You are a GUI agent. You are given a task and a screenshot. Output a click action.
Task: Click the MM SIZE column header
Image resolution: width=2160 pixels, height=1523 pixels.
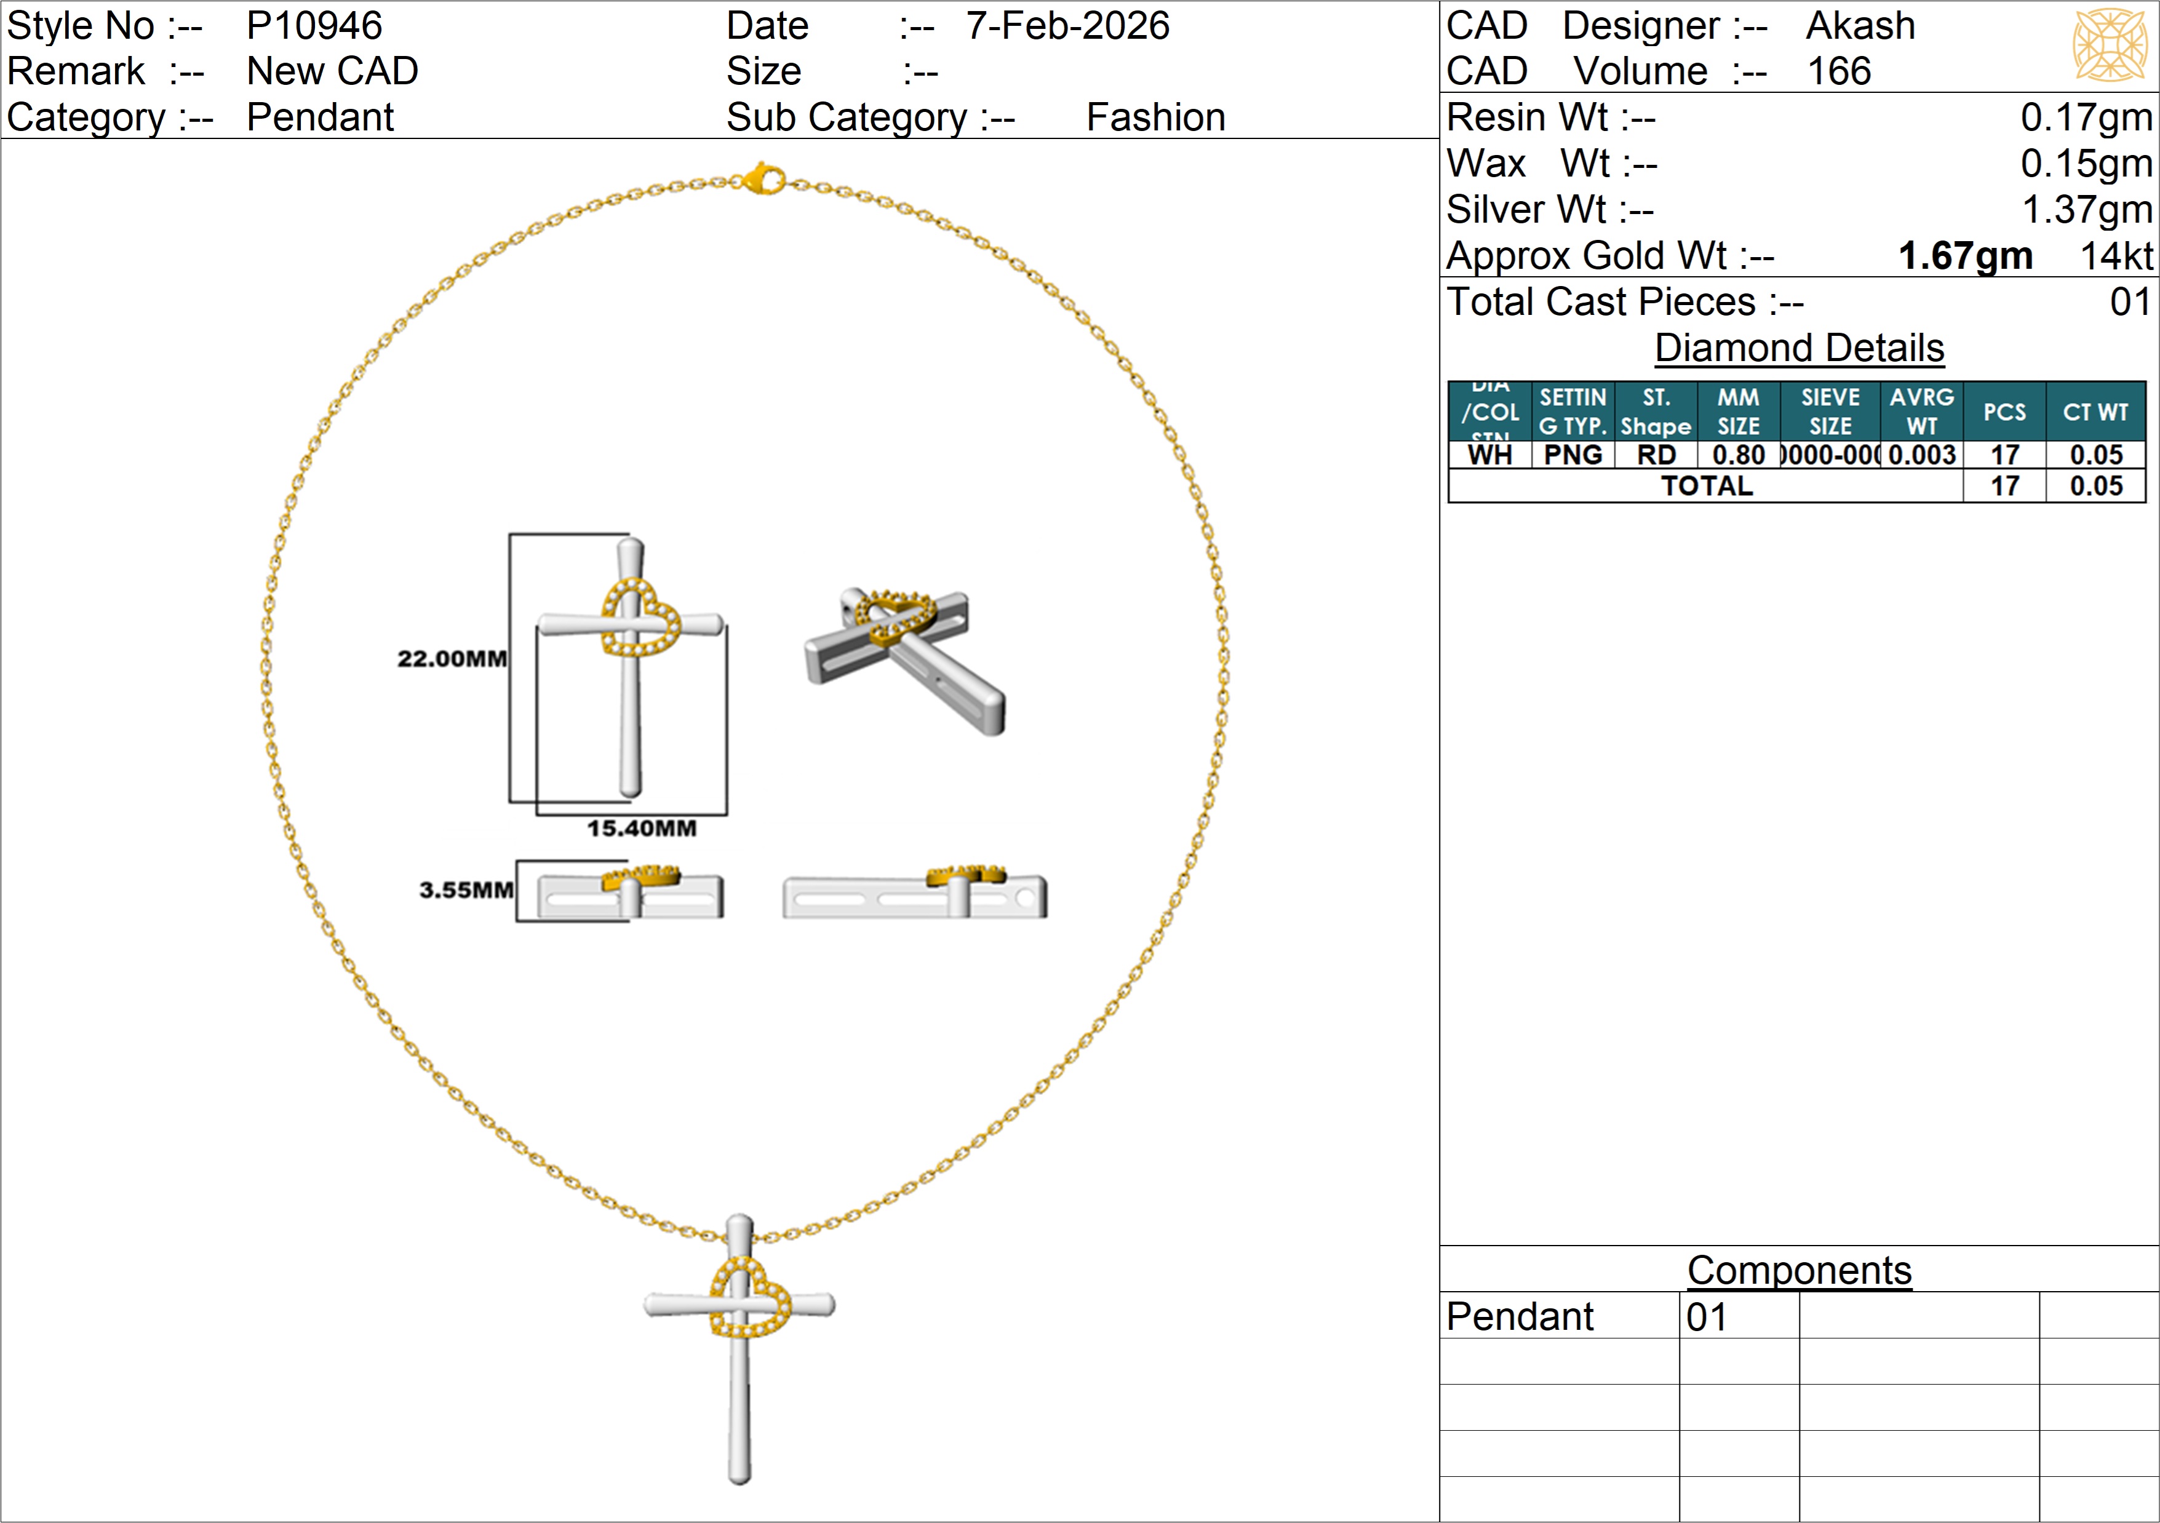click(x=1737, y=412)
